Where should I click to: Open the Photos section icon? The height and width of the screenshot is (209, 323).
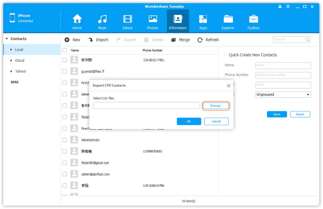point(153,19)
